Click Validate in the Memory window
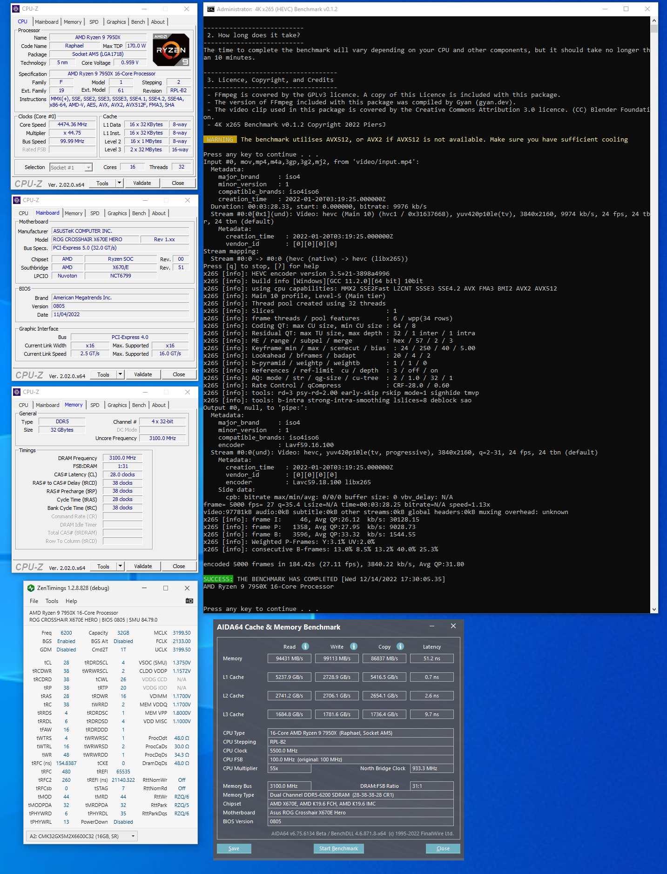 point(143,566)
